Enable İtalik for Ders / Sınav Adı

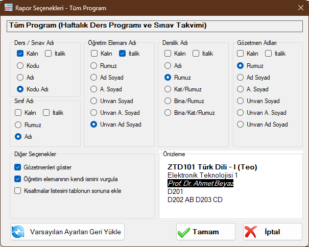click(49, 54)
